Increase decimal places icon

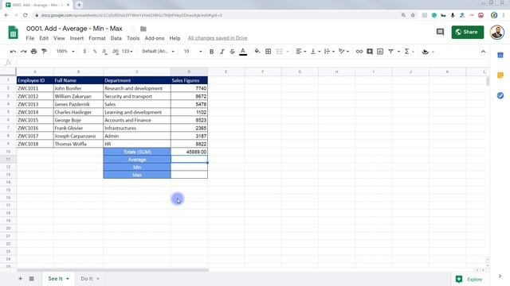115,51
